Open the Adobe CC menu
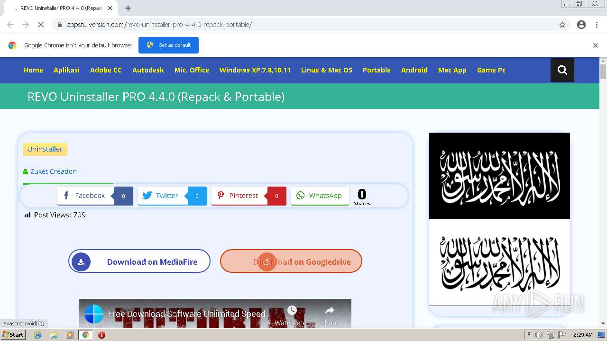 (x=106, y=70)
